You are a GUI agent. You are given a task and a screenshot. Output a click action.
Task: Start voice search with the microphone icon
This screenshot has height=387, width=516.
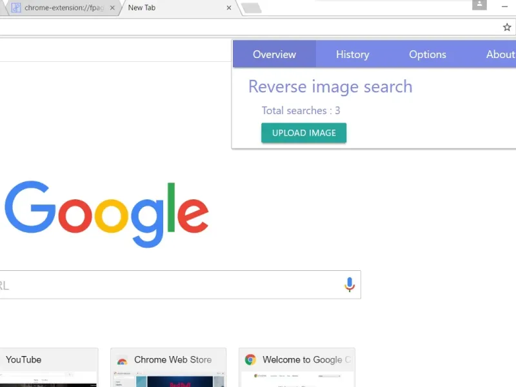[350, 284]
